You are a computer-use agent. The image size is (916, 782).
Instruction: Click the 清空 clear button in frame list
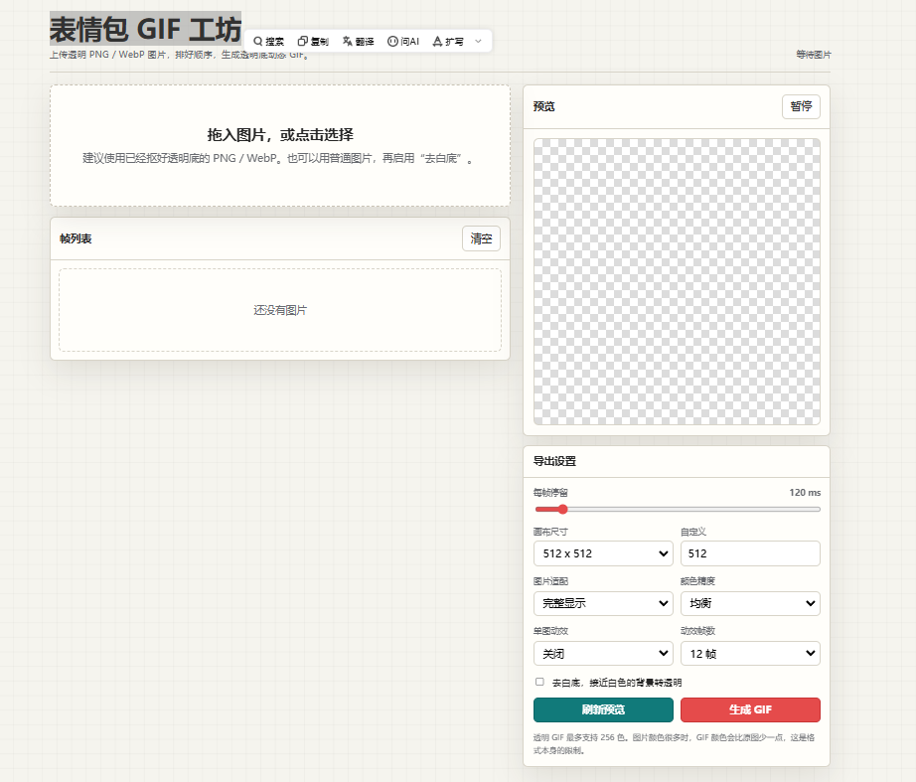coord(482,238)
